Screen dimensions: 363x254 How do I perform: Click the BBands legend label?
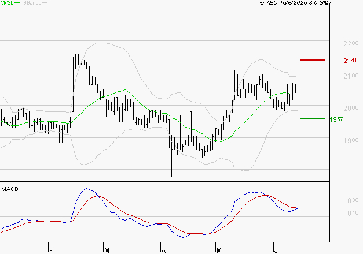tap(32, 3)
